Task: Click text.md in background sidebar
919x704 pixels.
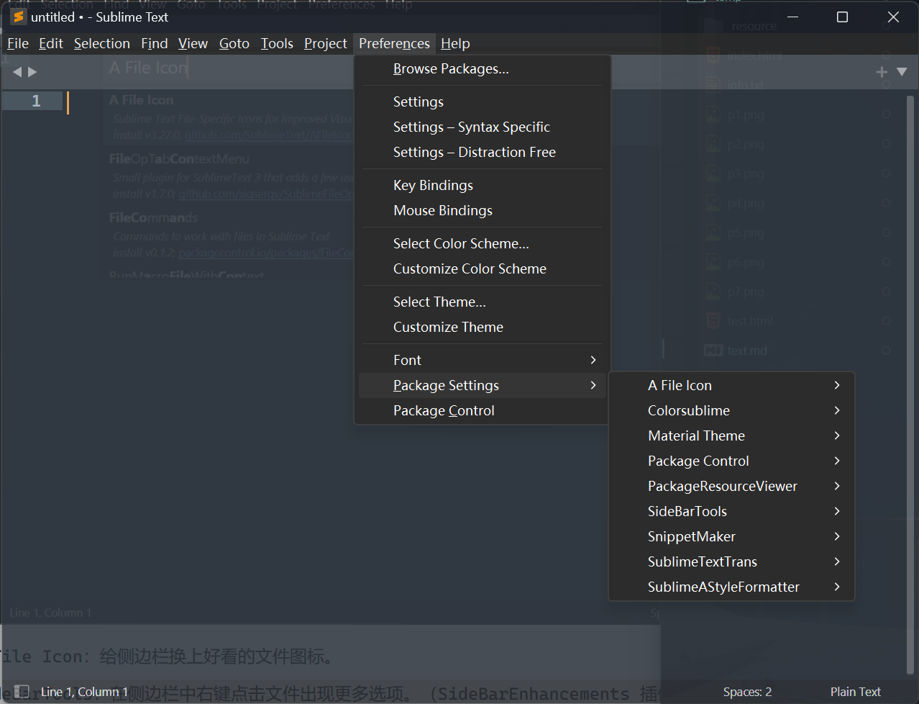Action: click(747, 351)
